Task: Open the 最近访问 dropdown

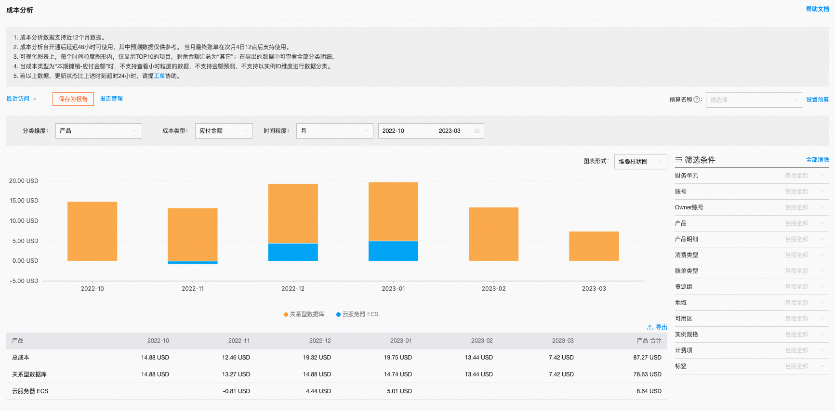Action: [x=21, y=99]
